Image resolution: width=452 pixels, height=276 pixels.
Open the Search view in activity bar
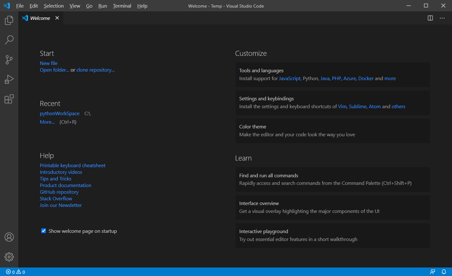click(9, 40)
